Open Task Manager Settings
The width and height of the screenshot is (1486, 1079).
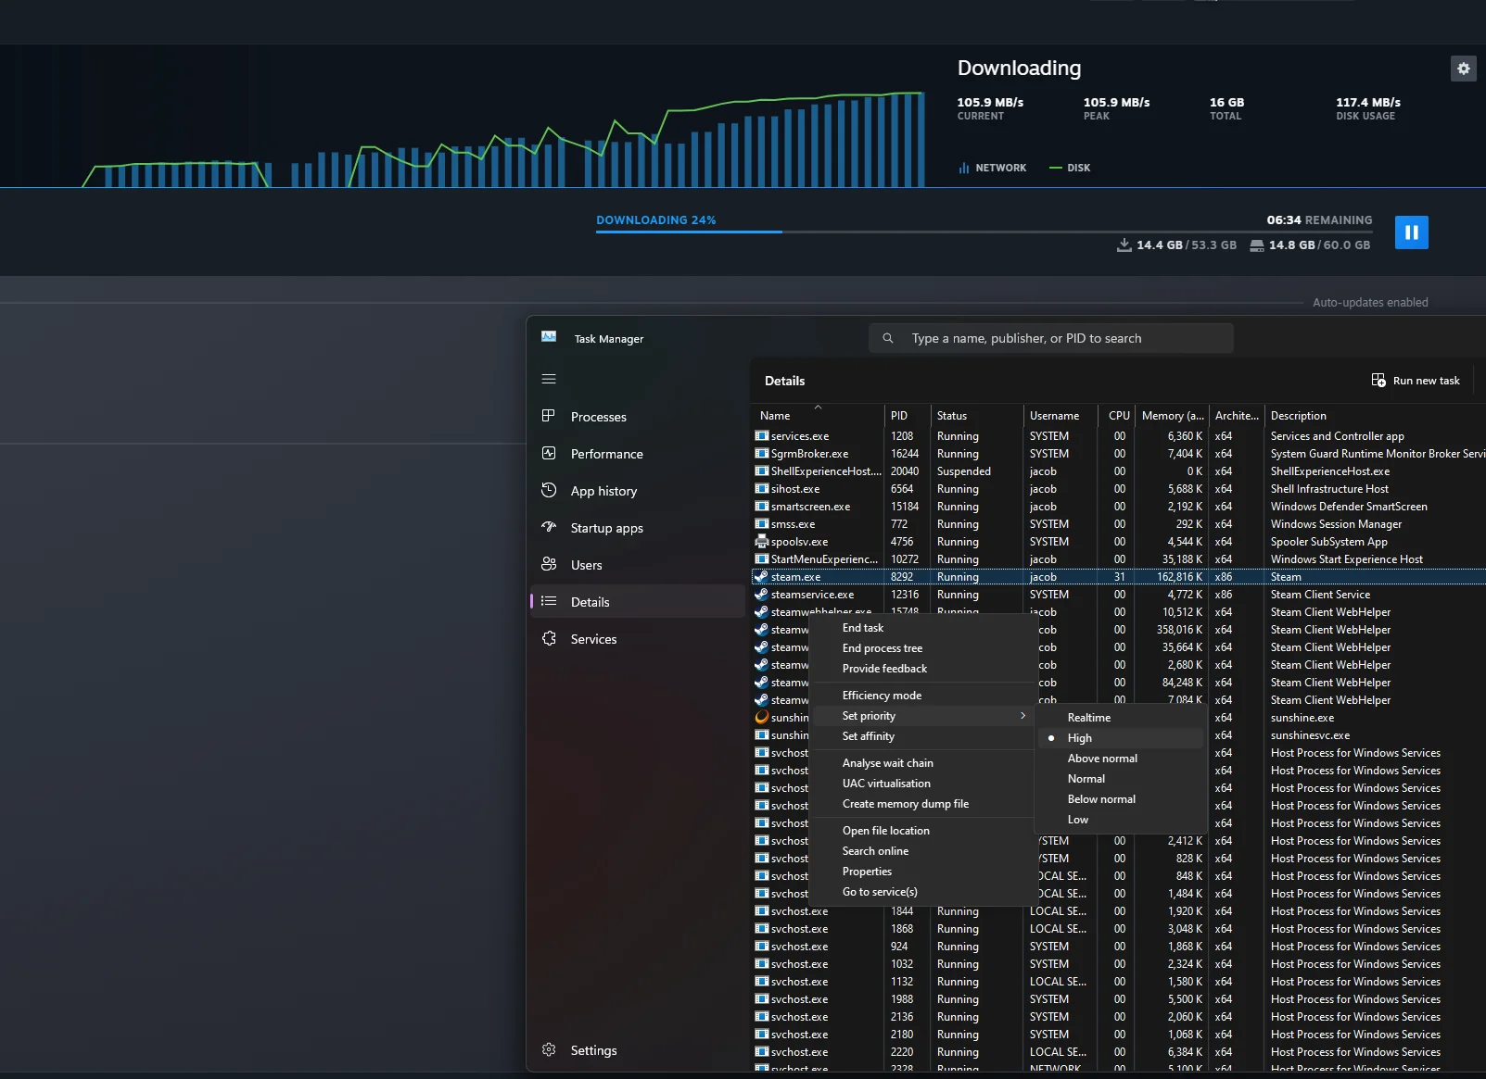(x=638, y=1050)
